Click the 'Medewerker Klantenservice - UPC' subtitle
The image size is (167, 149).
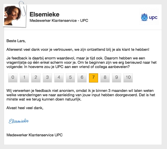[59, 21]
